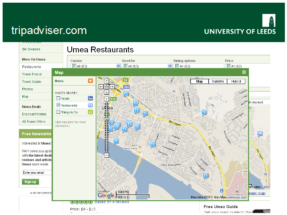Screen dimensions: 287x215
Task: Open the Discount Hotels link
Action: [34, 114]
